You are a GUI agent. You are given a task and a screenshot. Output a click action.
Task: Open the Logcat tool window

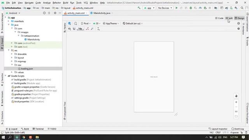12,129
